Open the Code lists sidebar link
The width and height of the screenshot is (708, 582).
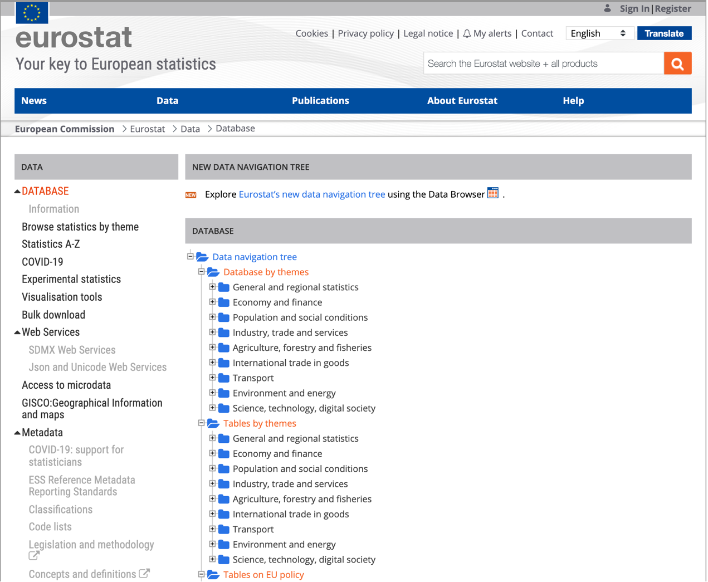point(50,527)
